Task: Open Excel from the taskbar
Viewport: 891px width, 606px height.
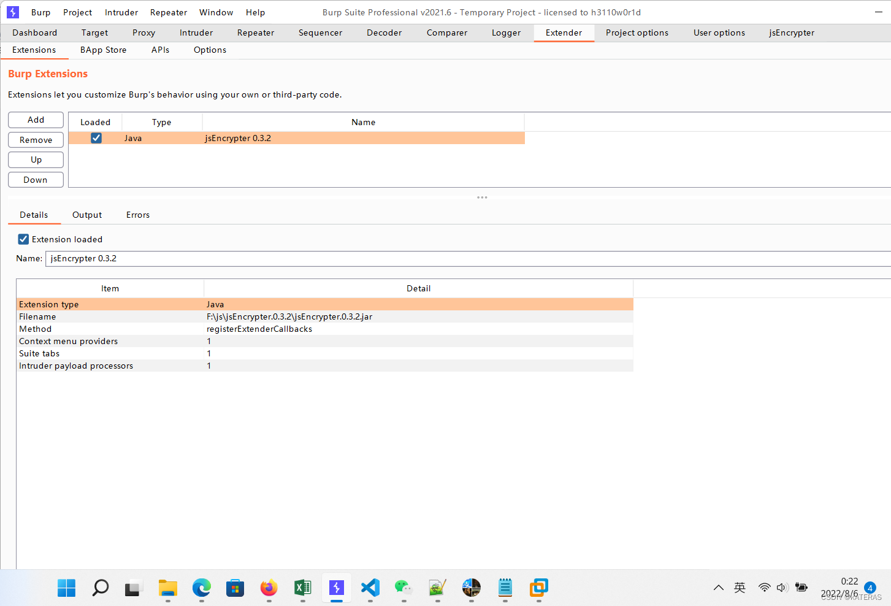Action: pos(302,588)
